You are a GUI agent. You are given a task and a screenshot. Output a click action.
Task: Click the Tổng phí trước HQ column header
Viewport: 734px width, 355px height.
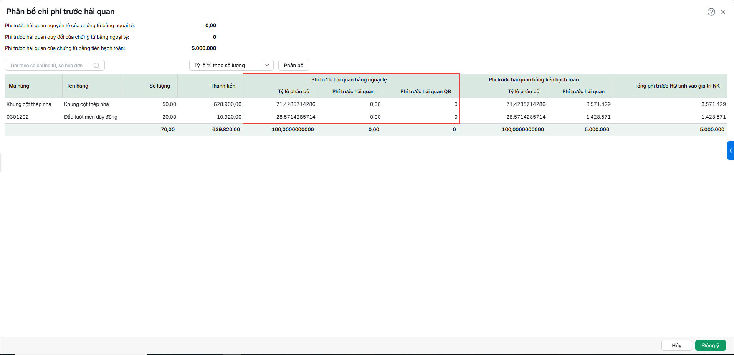[677, 86]
